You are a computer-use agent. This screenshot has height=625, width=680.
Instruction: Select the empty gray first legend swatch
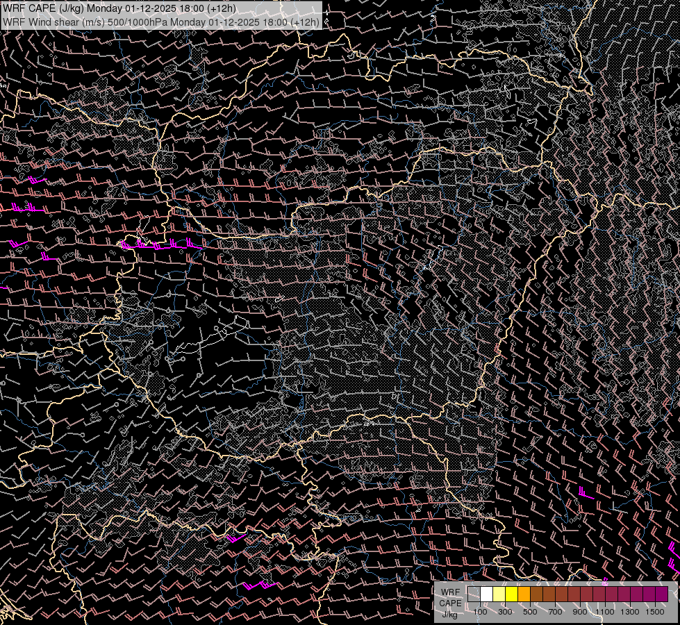pyautogui.click(x=474, y=594)
